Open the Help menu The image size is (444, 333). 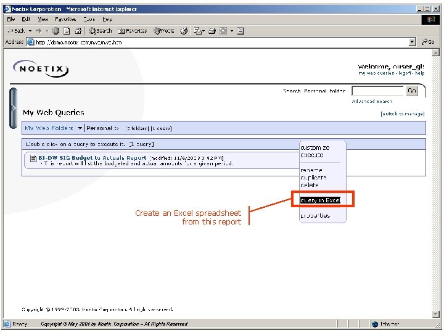click(107, 19)
